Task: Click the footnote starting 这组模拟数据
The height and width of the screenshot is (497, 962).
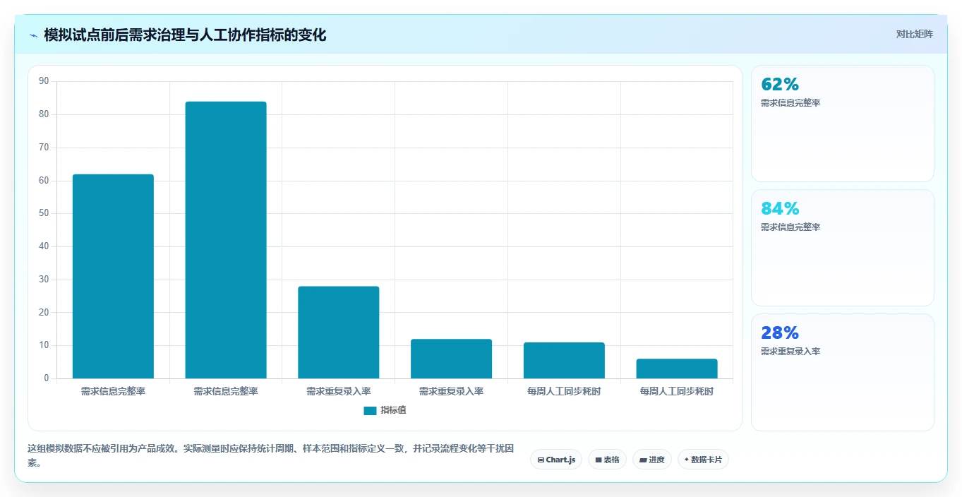Action: pos(270,456)
